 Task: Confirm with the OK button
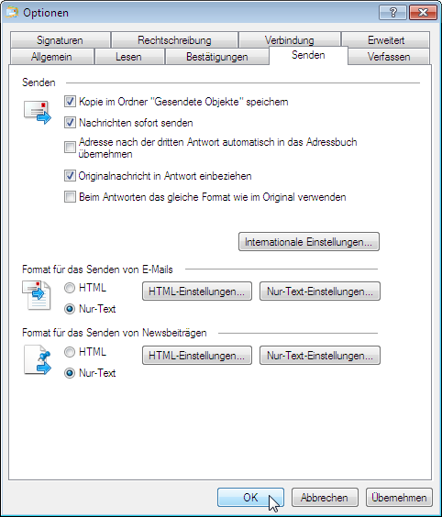[250, 497]
